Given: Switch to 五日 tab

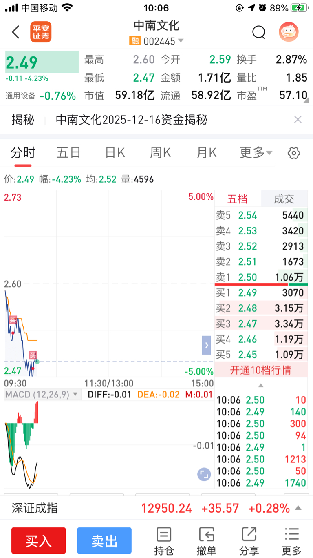Looking at the screenshot, I should point(68,153).
